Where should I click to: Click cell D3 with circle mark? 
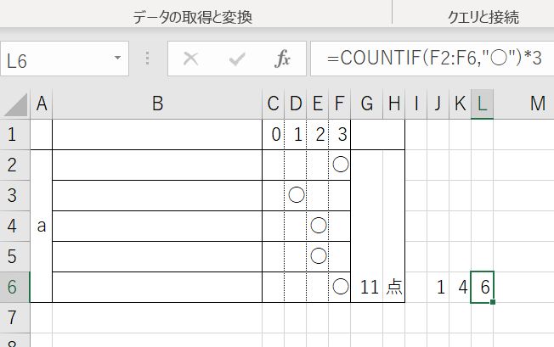click(296, 195)
